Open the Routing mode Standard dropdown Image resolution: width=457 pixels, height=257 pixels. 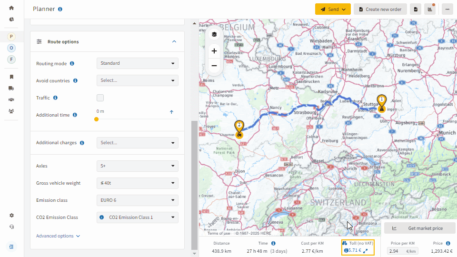click(x=138, y=63)
